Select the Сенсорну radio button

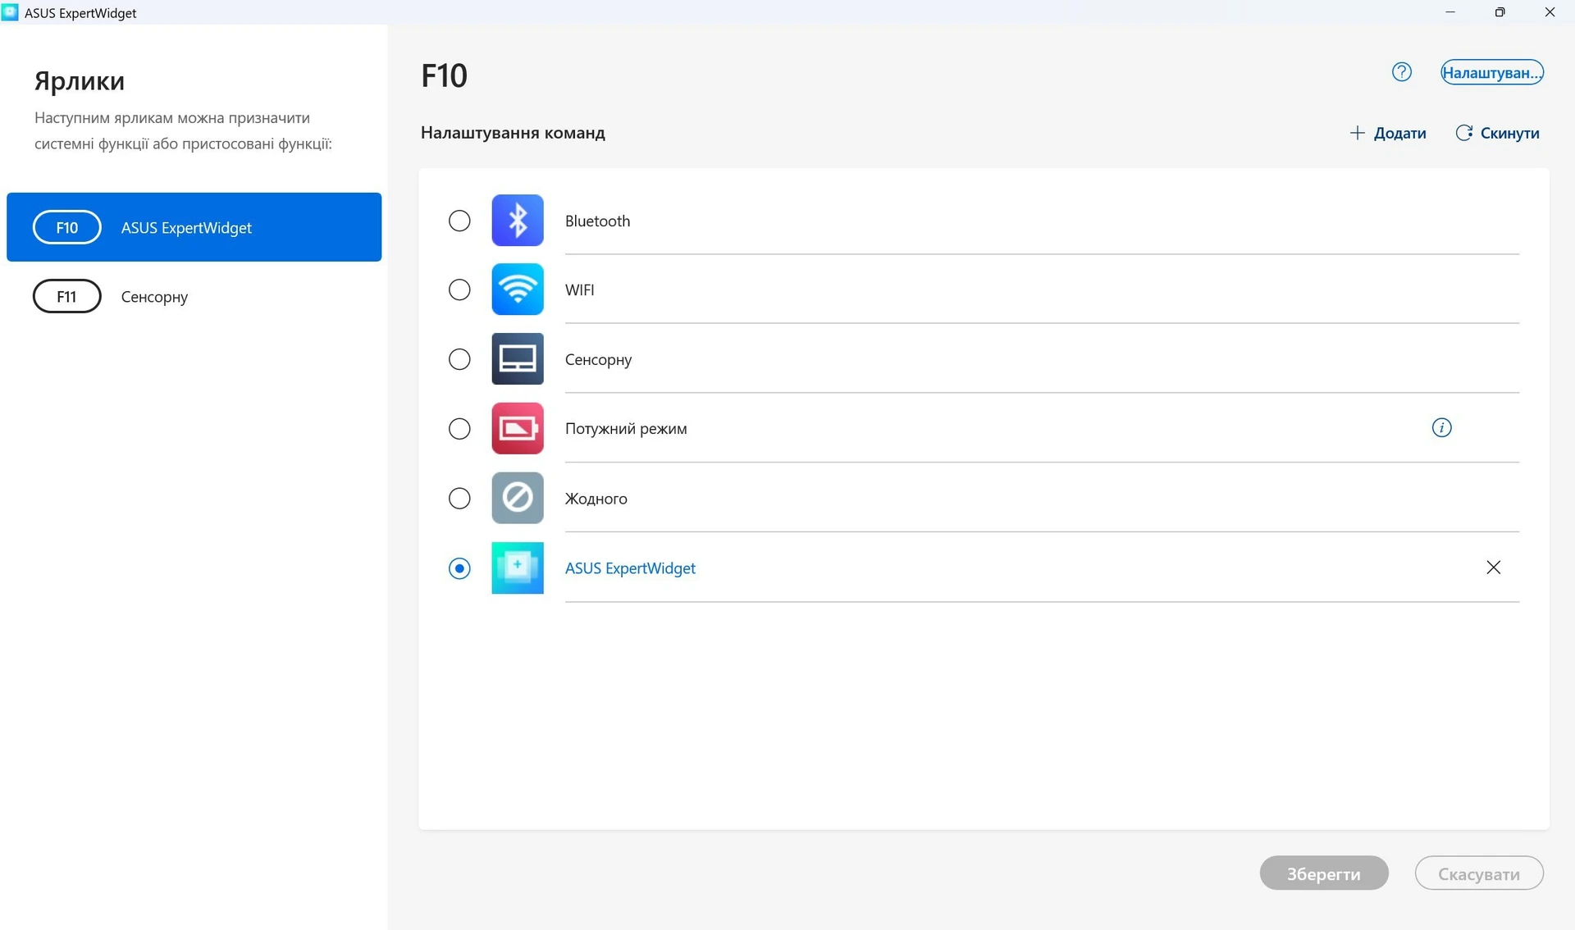click(x=459, y=359)
